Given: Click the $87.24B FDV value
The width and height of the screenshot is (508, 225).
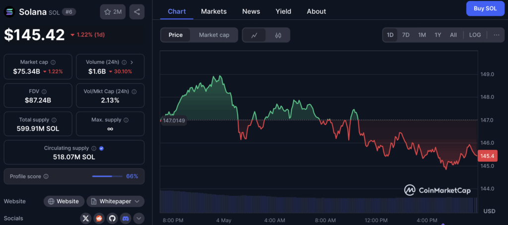Looking at the screenshot, I should [x=38, y=100].
